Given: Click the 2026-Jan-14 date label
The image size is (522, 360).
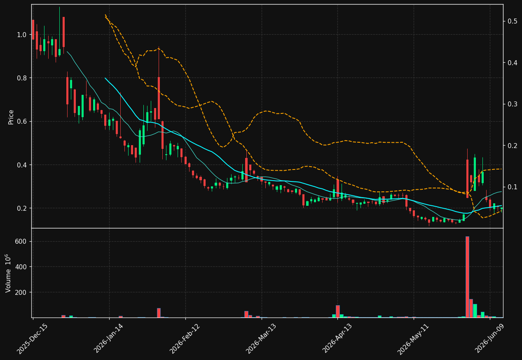Looking at the screenshot, I should pos(109,339).
